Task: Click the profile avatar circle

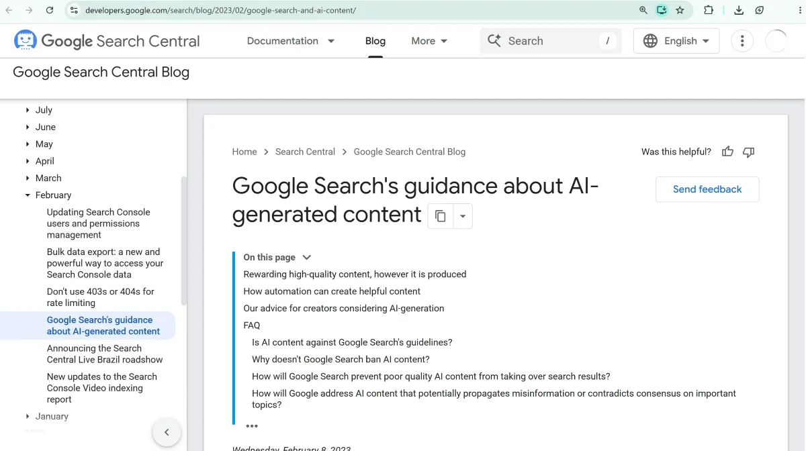Action: (x=776, y=41)
